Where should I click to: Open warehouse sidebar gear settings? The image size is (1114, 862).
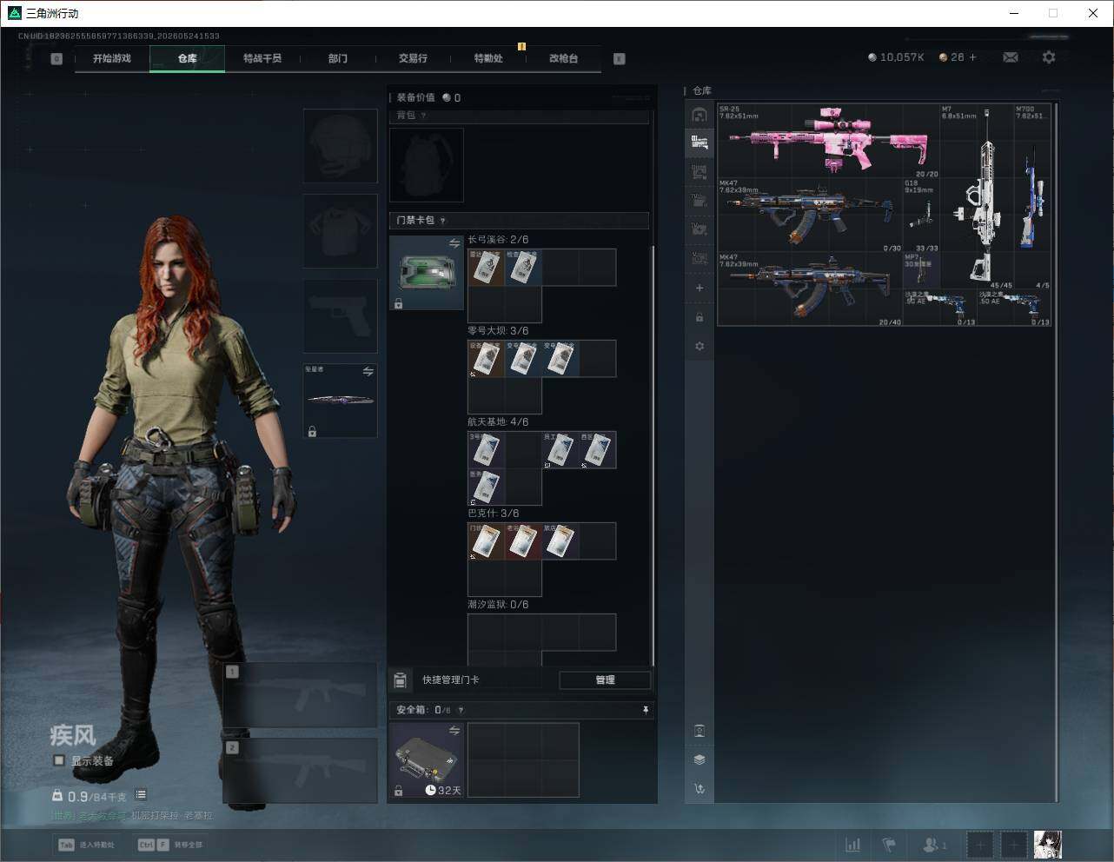[700, 346]
